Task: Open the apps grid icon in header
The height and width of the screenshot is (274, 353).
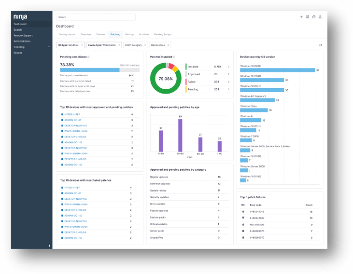Action: point(308,17)
